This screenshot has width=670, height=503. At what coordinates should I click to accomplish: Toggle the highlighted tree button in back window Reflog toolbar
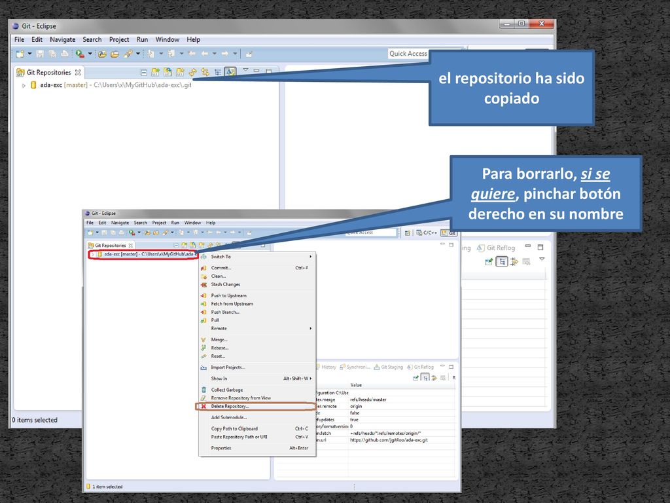502,261
